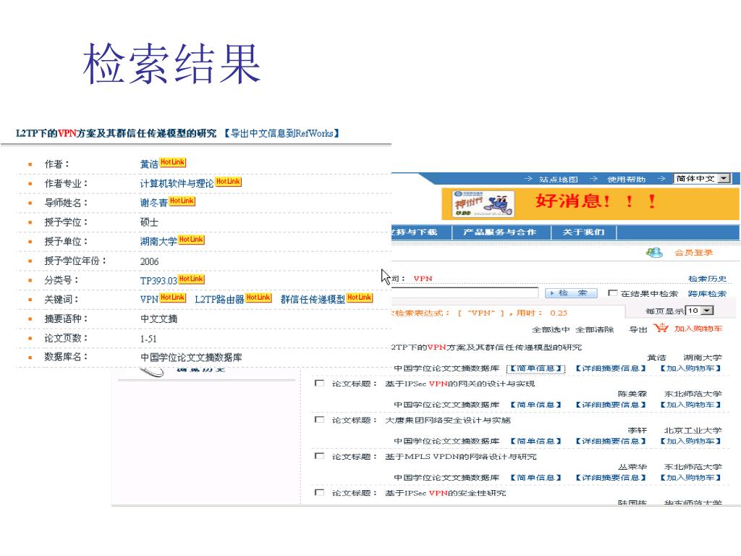Click the HotLink badge beside 计算机软件与理论
Screen dimensions: 741x556
(228, 182)
